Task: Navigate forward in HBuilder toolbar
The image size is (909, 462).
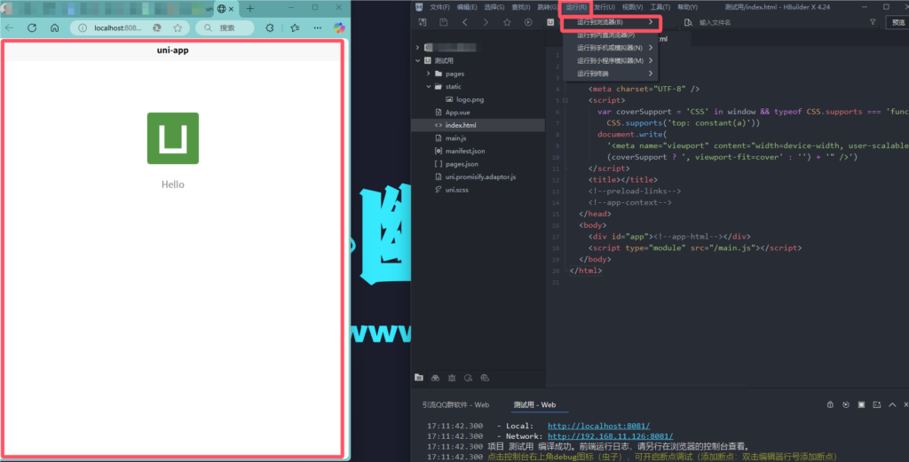Action: (486, 22)
